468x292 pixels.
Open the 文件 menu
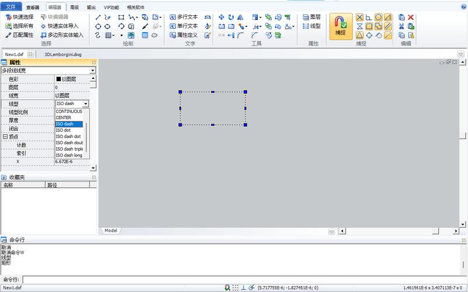11,6
